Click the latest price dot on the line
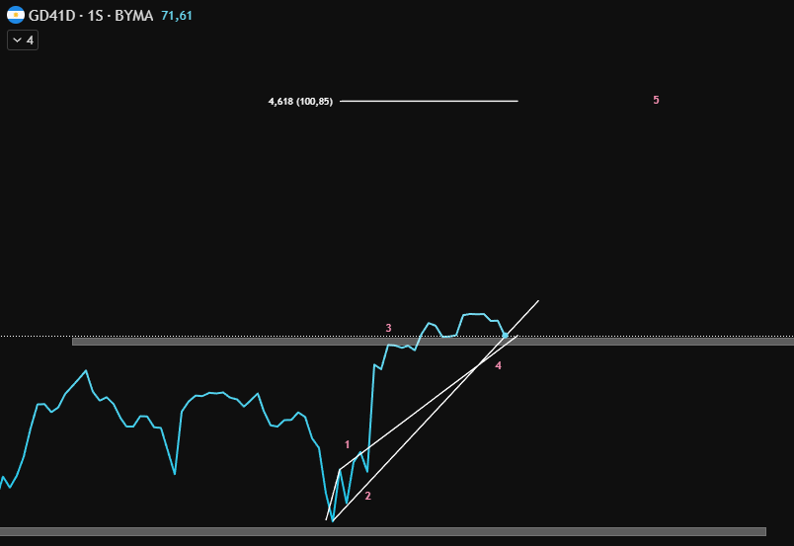 pos(505,336)
